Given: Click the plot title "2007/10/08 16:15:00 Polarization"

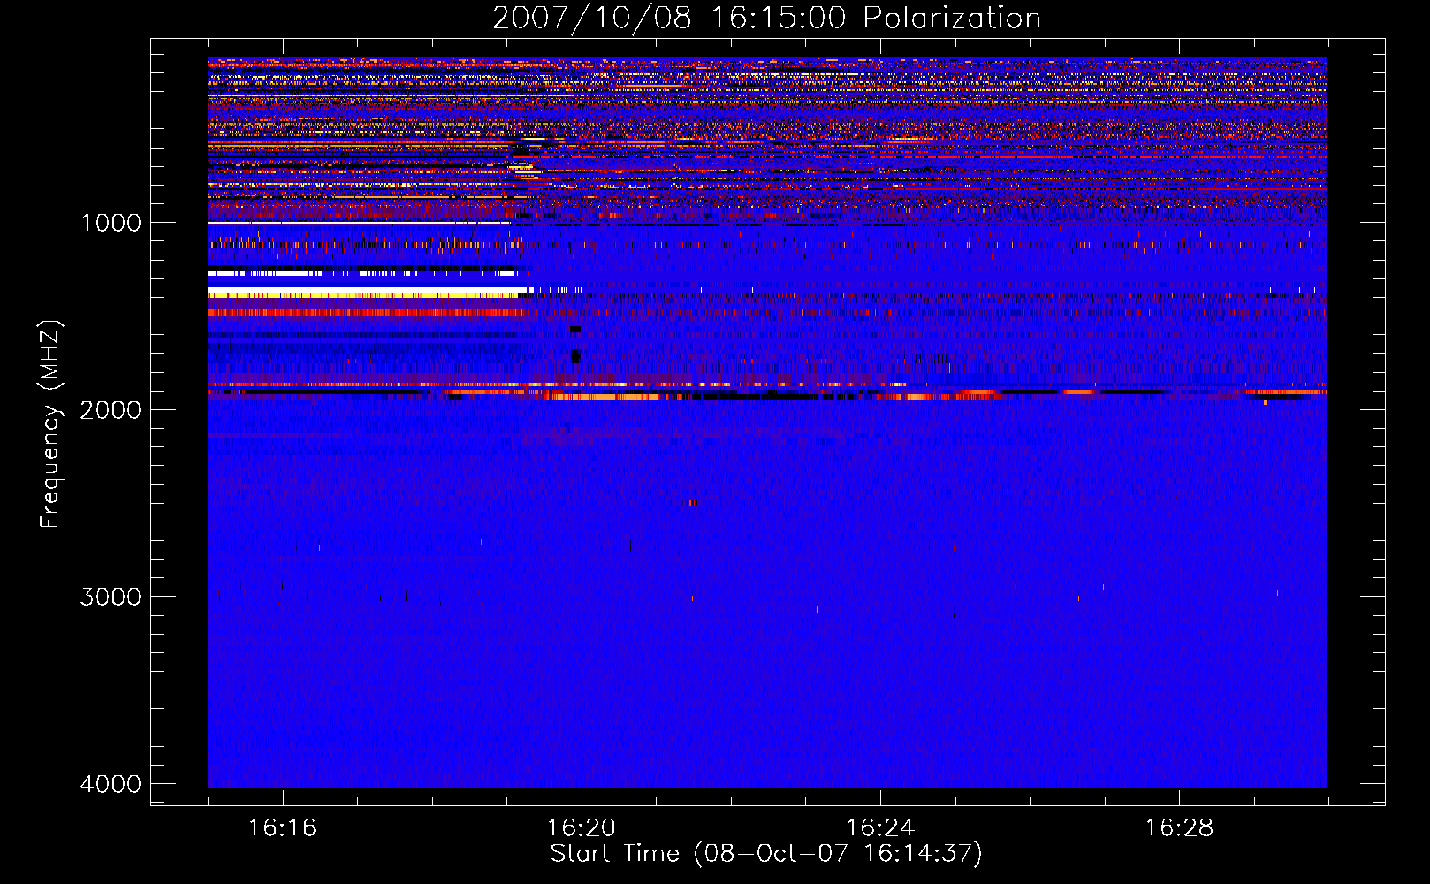Looking at the screenshot, I should click(766, 18).
